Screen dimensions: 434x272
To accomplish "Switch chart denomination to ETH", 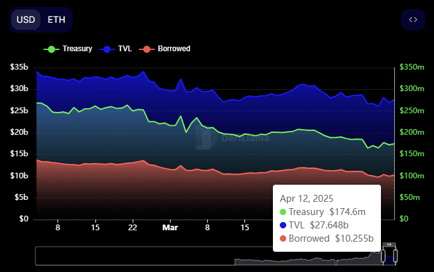I will coord(56,20).
